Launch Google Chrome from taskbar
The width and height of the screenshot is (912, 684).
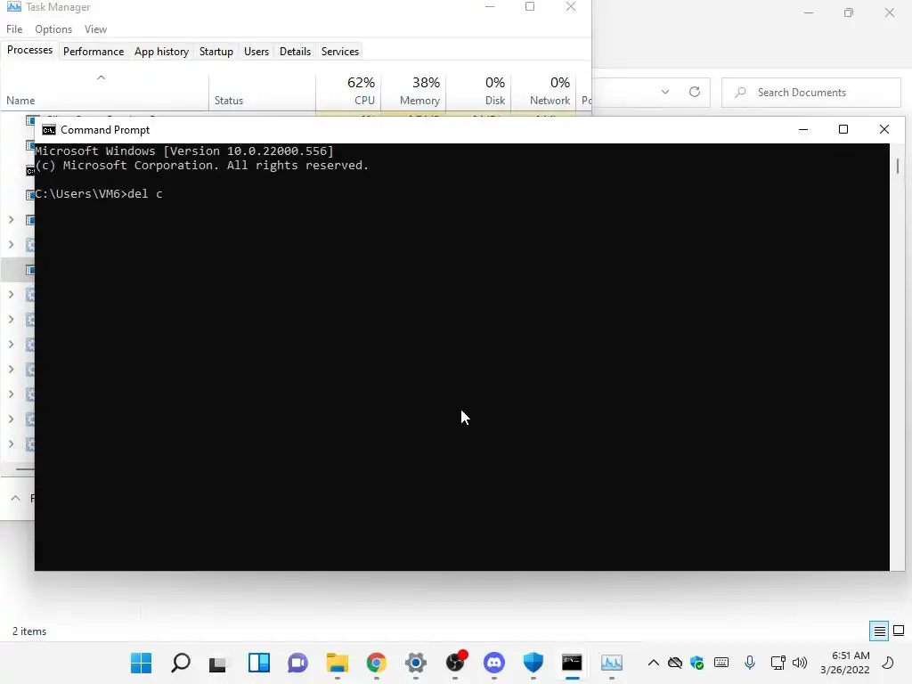[377, 663]
